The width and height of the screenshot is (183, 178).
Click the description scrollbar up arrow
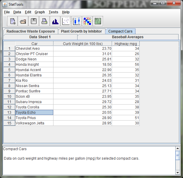[178, 148]
